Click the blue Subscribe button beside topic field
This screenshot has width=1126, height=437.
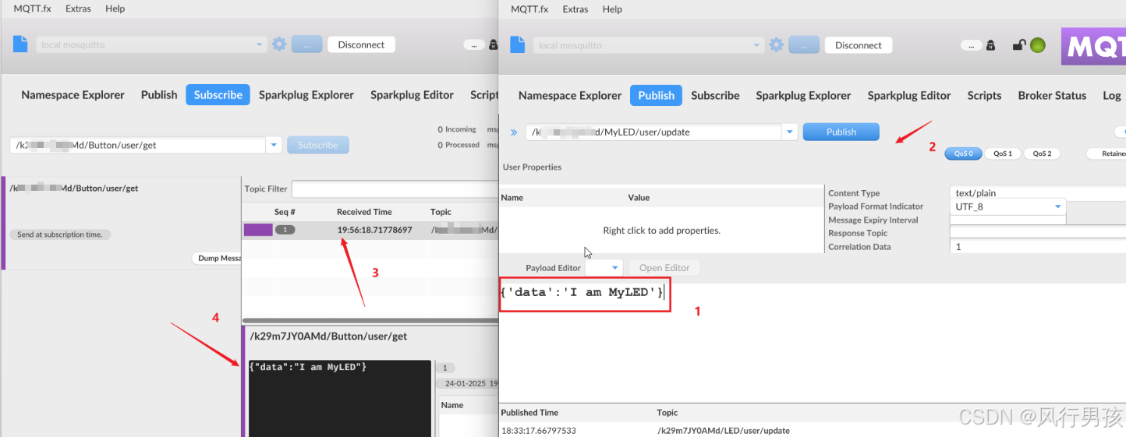318,145
